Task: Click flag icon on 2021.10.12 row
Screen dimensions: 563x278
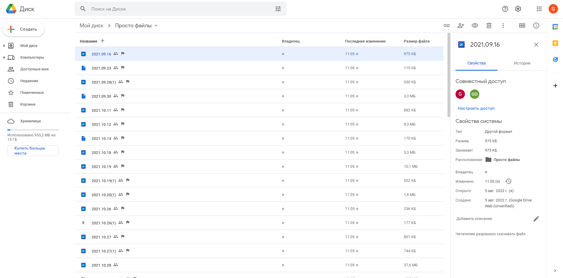Action: click(x=123, y=124)
